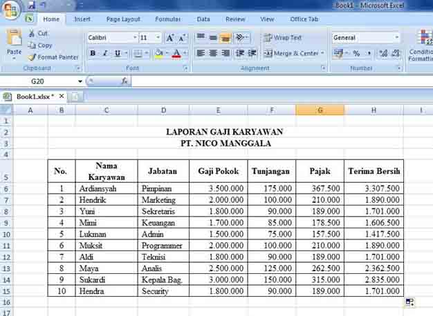Click the Paste clipboard icon
Screen dimensions: 433x316
pyautogui.click(x=14, y=37)
